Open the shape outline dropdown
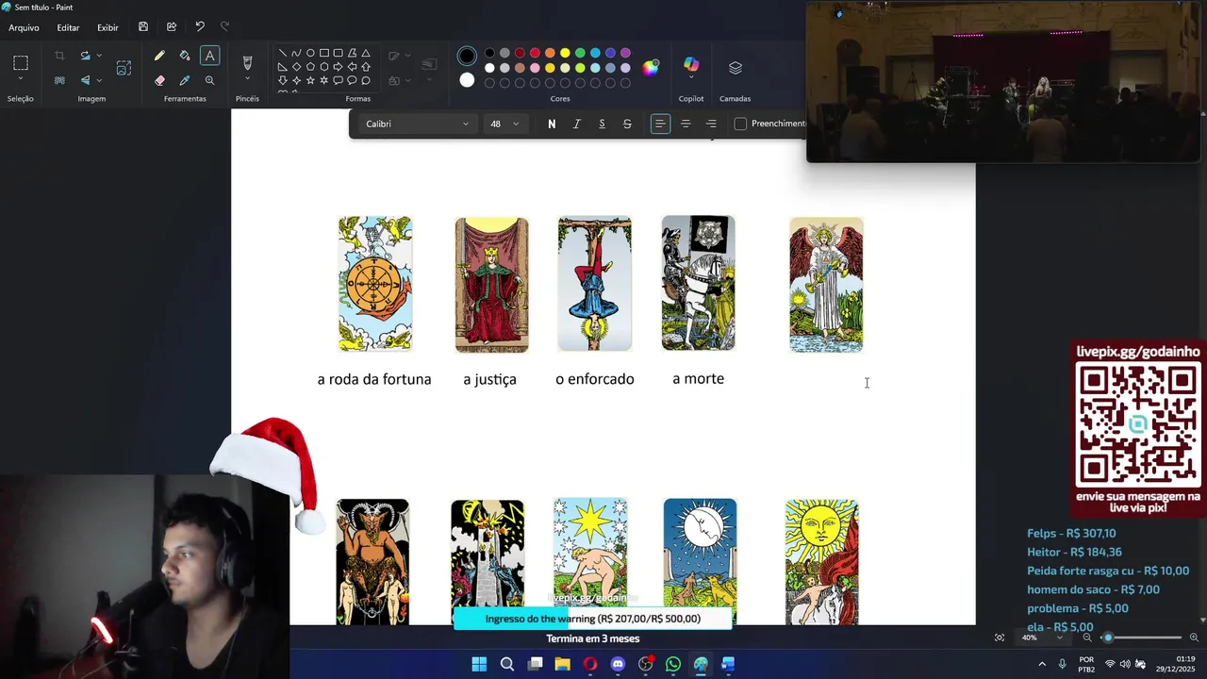 pyautogui.click(x=398, y=56)
